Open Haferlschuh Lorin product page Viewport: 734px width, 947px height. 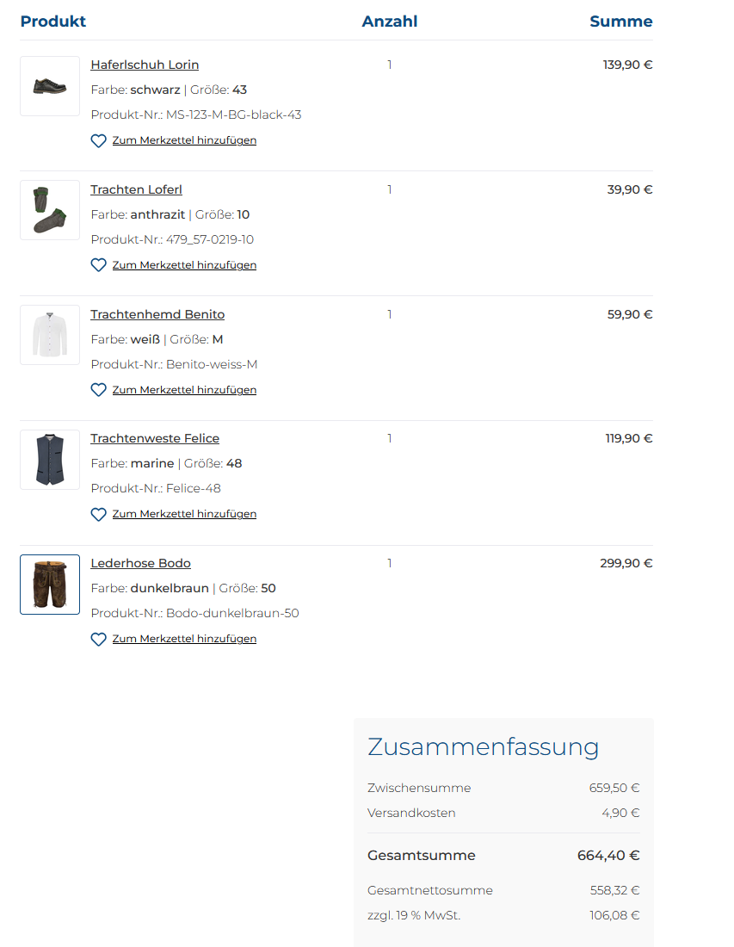[x=145, y=65]
